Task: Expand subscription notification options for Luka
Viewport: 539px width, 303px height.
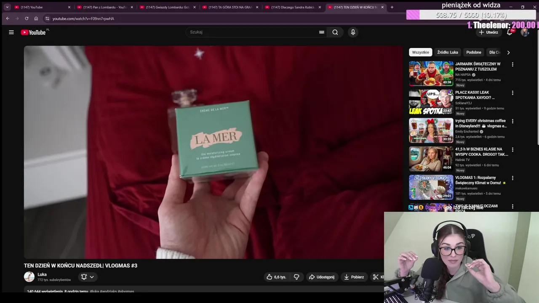Action: click(x=88, y=277)
